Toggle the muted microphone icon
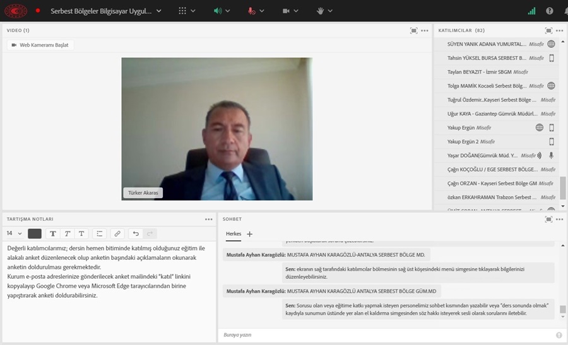 251,11
